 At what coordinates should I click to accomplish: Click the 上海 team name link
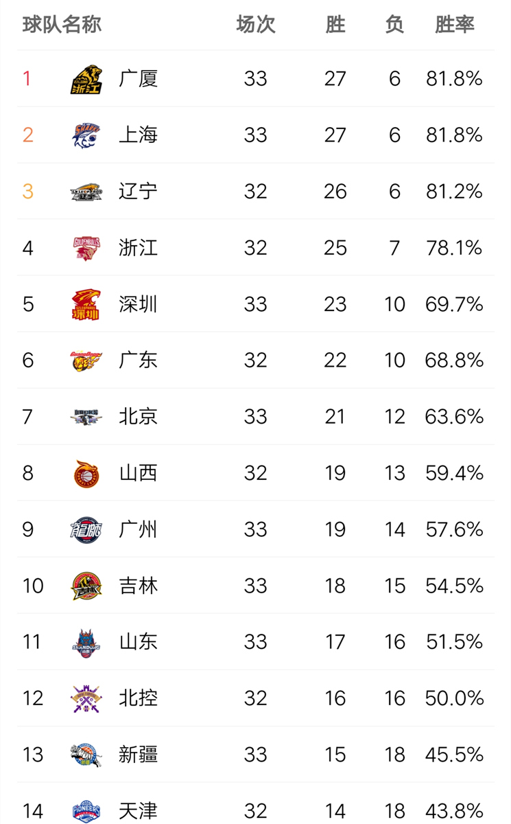139,135
